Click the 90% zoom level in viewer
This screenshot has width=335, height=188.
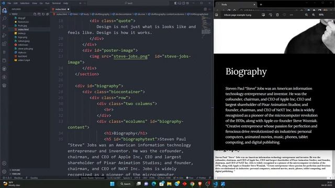[321, 15]
